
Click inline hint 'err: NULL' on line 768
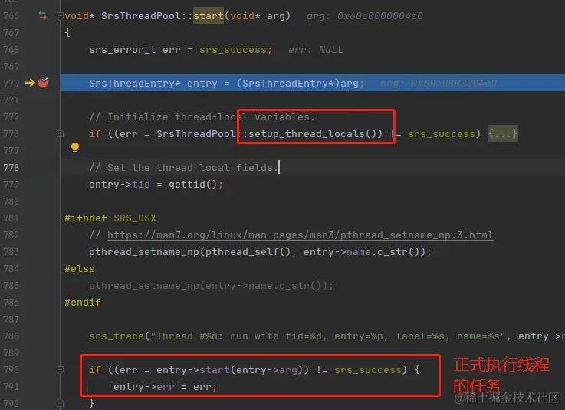point(315,50)
